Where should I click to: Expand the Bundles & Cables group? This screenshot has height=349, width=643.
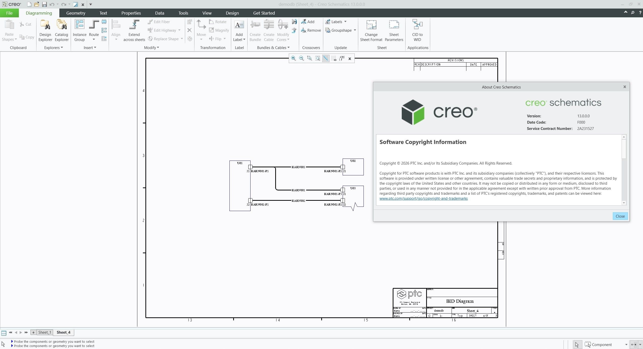point(273,47)
